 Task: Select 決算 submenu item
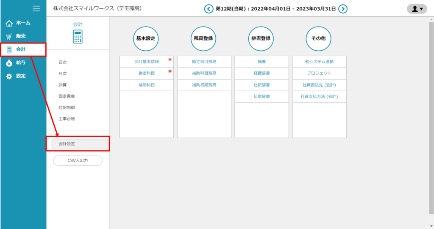pyautogui.click(x=63, y=85)
